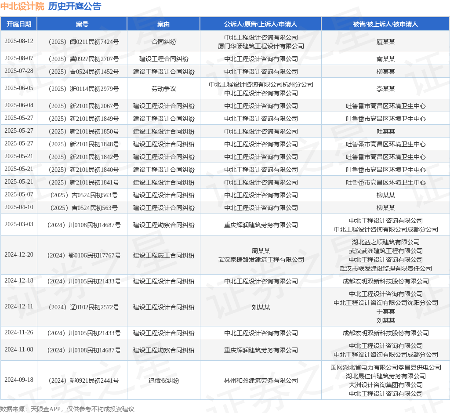Select case number (2025)新2101民初1842号
Image resolution: width=450 pixels, height=413 pixels.
82,157
